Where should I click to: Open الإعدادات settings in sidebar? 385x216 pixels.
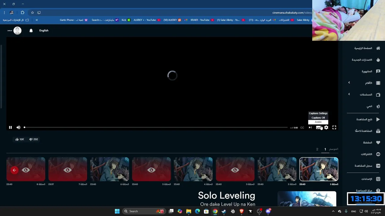[x=371, y=179]
